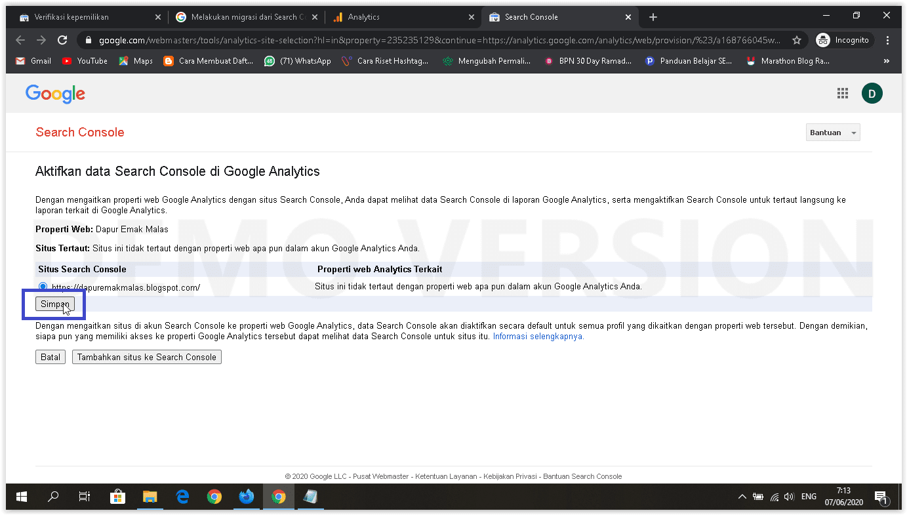907x515 pixels.
Task: Click the Batal button
Action: (x=50, y=357)
